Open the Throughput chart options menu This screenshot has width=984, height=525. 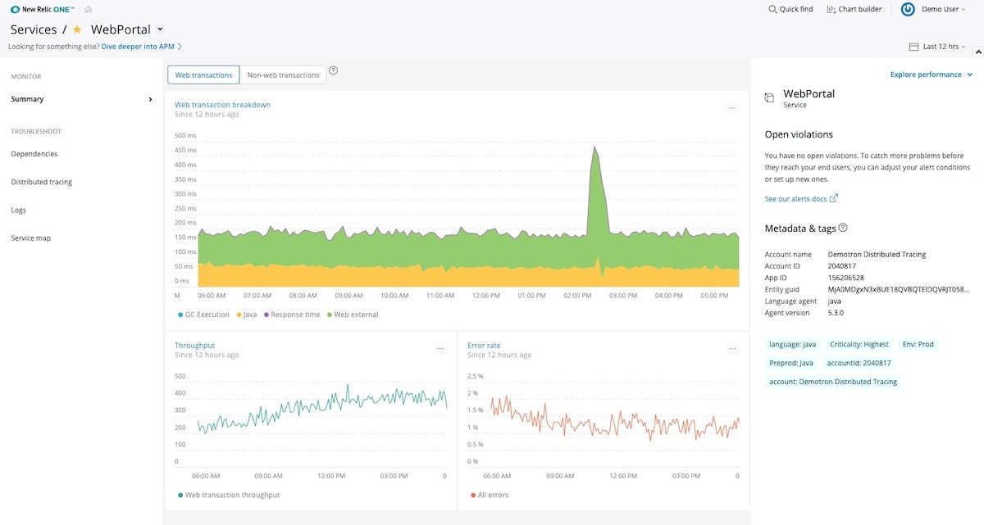(x=440, y=348)
